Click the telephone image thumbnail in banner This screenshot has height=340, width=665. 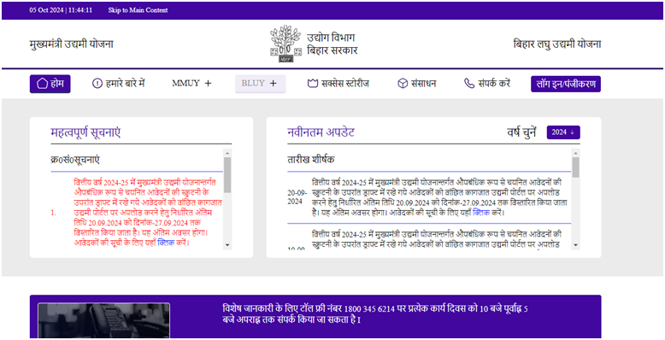[x=104, y=320]
